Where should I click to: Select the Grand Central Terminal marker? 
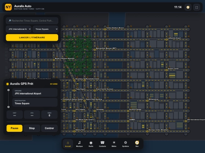pyautogui.click(x=95, y=90)
